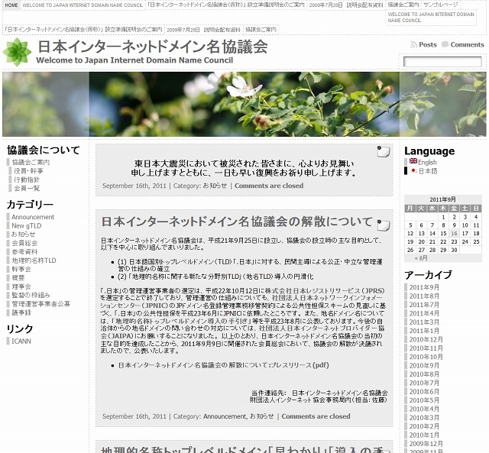The height and width of the screenshot is (453, 489).
Task: Open the Comments are closed link under the earthquake message
Action: click(269, 186)
